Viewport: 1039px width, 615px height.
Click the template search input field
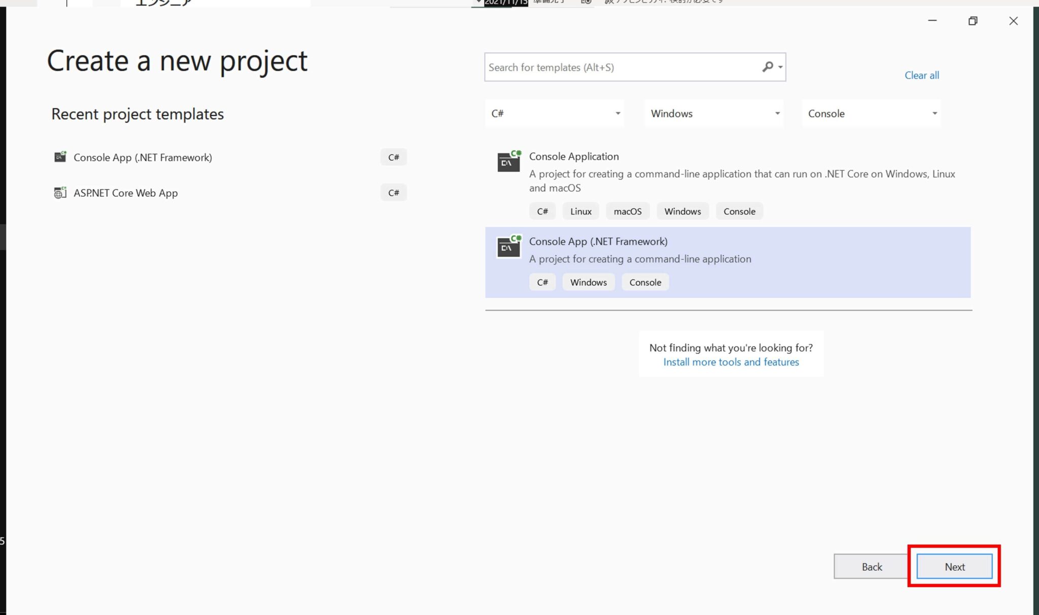pyautogui.click(x=609, y=66)
